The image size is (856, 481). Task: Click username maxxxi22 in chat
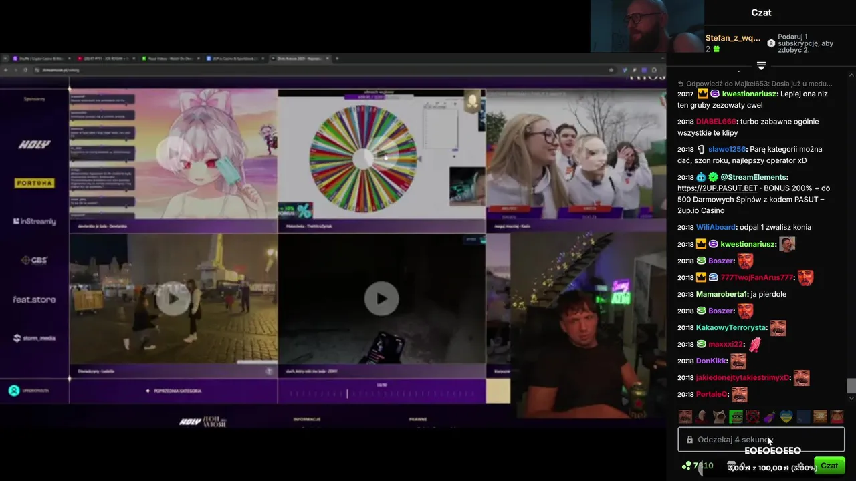pyautogui.click(x=726, y=344)
